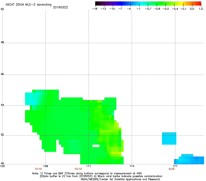Click the 'Times are GMT' note line
Screen dimensions: 206x181
(x=87, y=173)
